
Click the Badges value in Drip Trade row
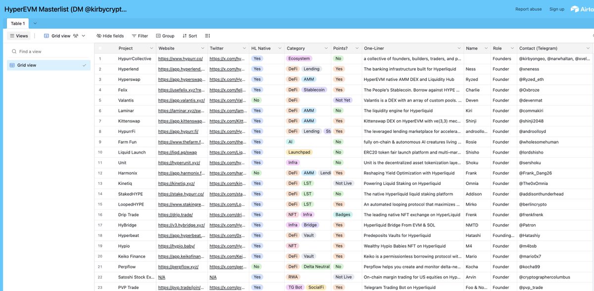pyautogui.click(x=343, y=215)
